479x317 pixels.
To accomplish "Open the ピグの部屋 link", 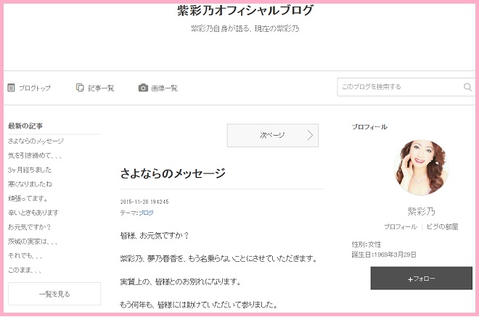I will coord(442,226).
